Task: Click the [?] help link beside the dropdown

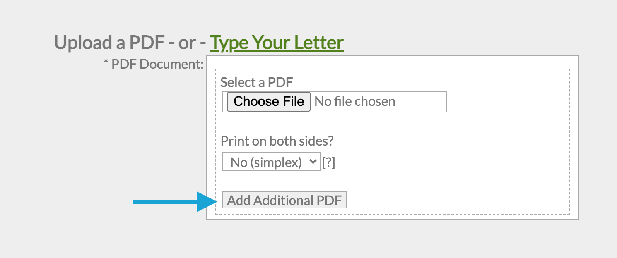Action: (328, 162)
